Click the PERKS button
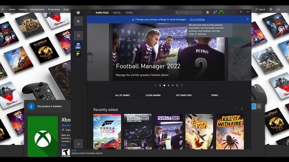Viewport: 289px width, 162px height. point(214,95)
